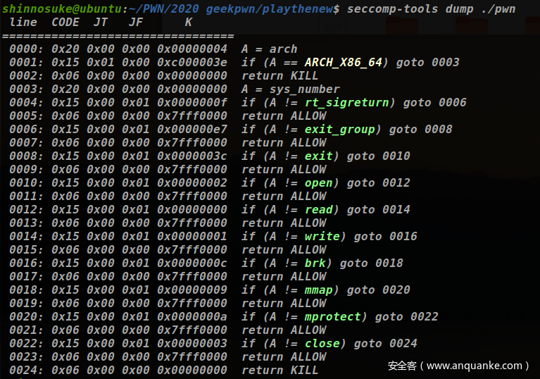Click the 'K' column header
540x379 pixels.
click(188, 23)
